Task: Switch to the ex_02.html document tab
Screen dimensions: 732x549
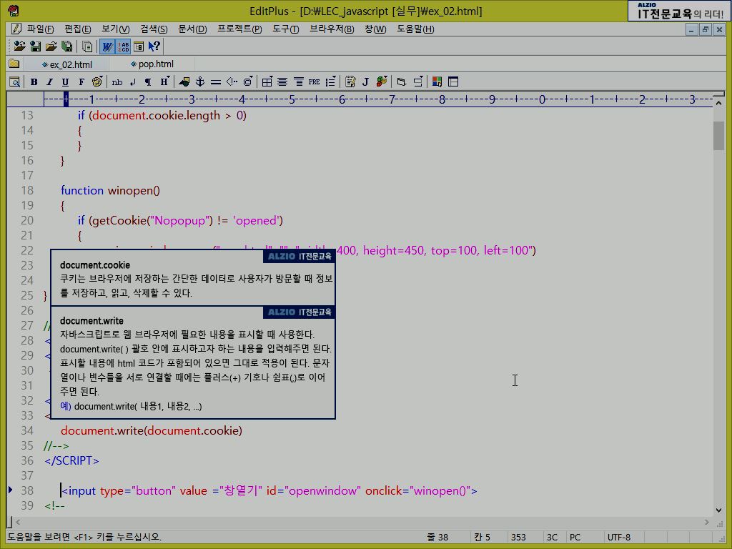Action: [x=66, y=64]
